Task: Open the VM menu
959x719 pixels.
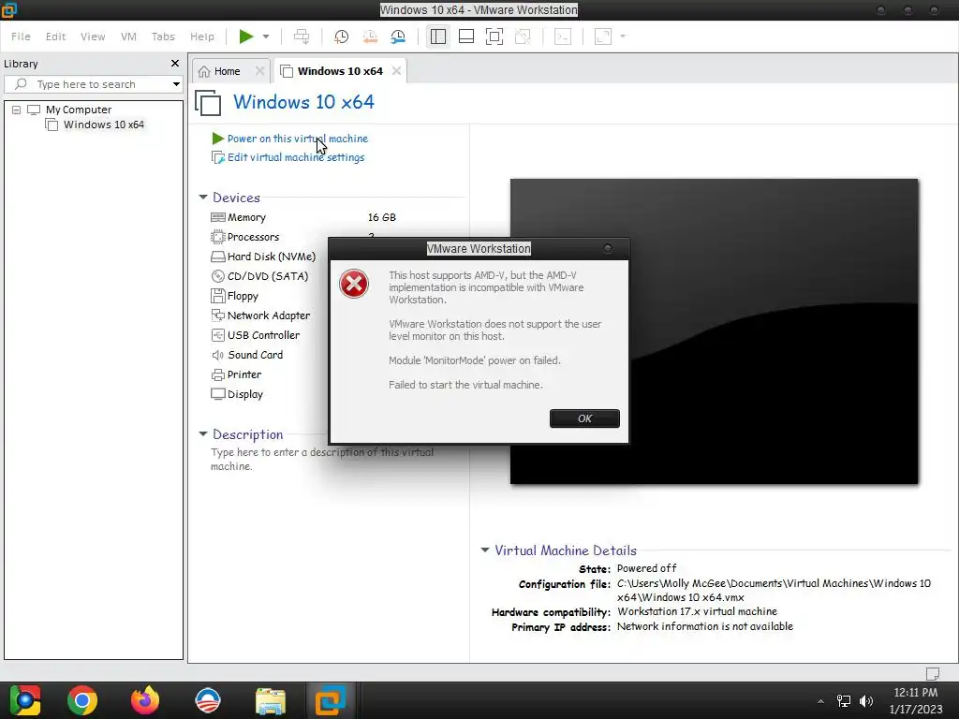Action: coord(128,37)
